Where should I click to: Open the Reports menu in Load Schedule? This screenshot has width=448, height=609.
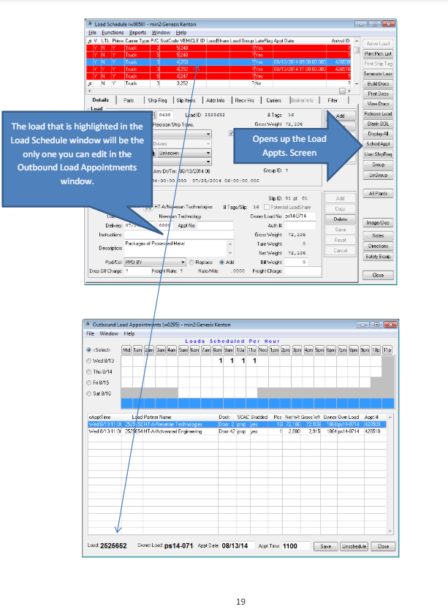tap(137, 33)
